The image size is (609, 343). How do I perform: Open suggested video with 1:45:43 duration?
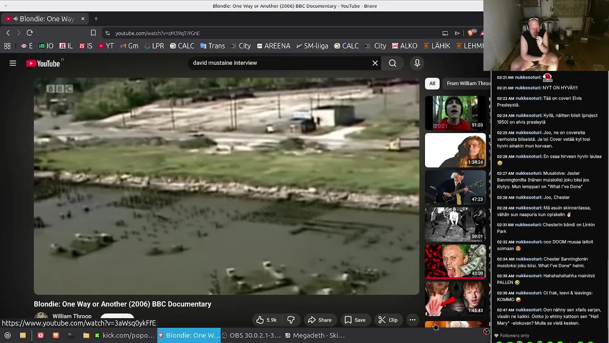(x=455, y=299)
